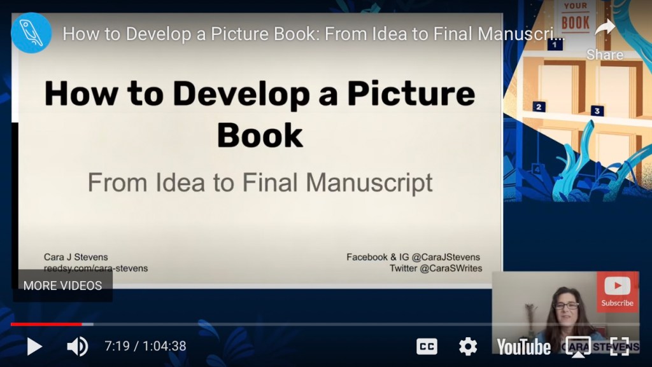
Task: Click the 7:19 / 1:04:38 time display
Action: point(145,347)
